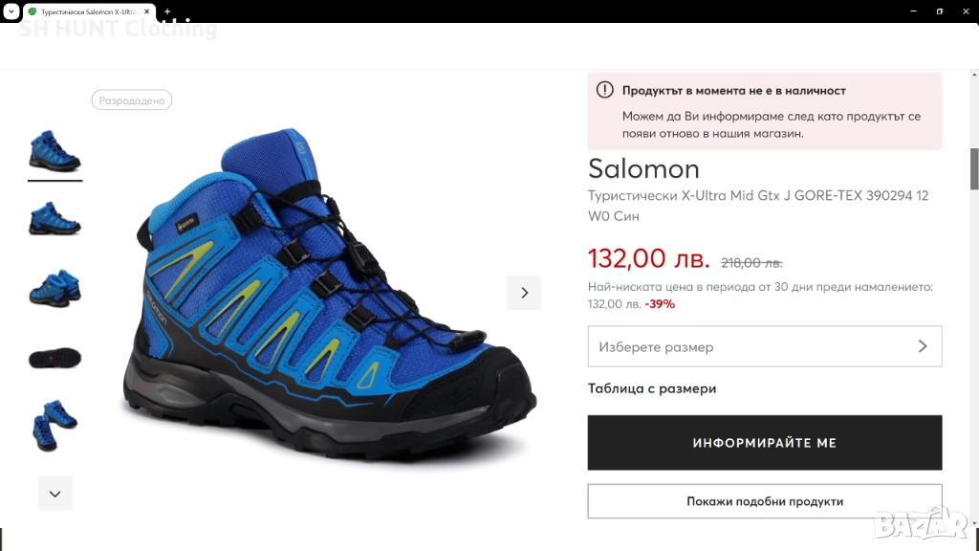Open the tab search chevron in browser
Screen dimensions: 979x551
tap(10, 11)
